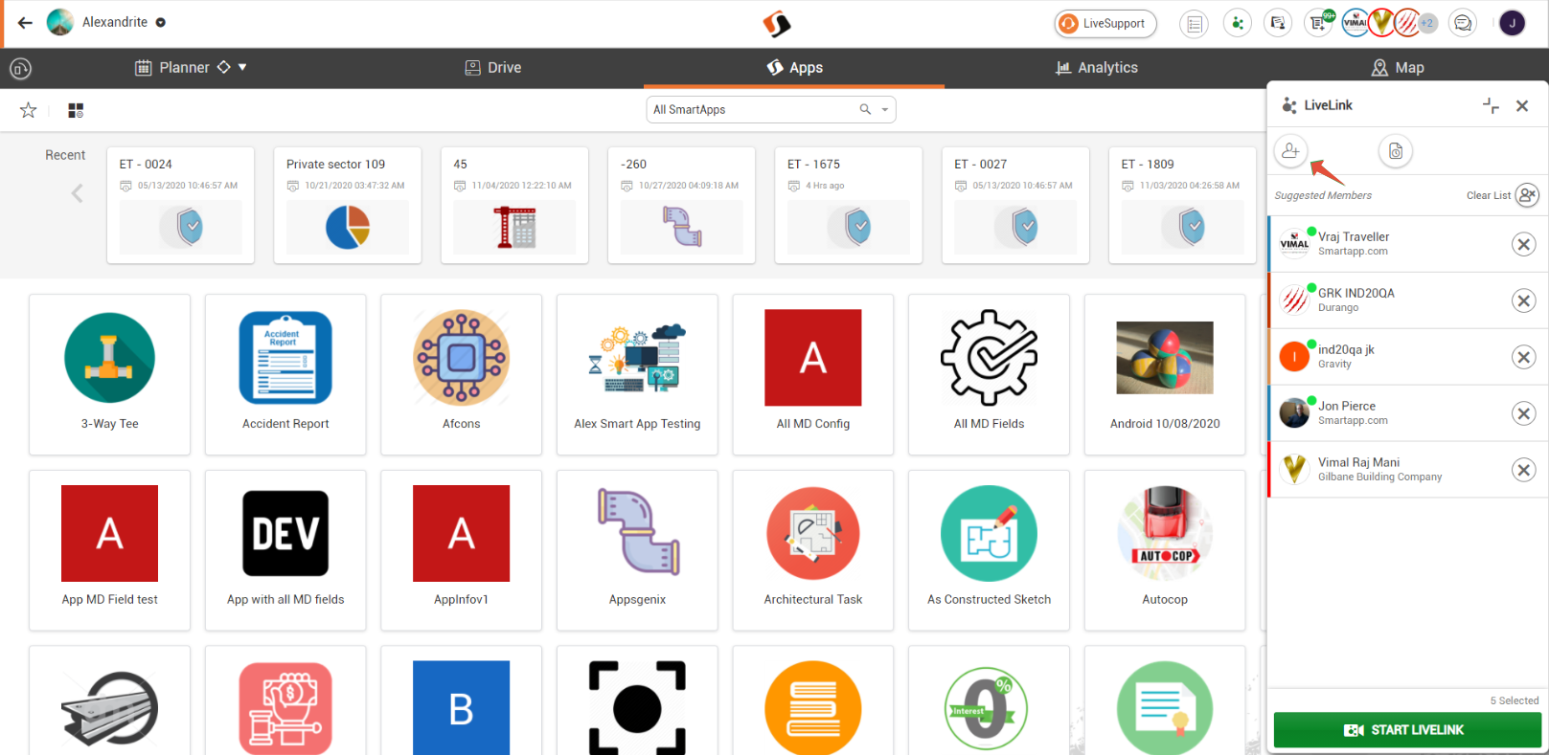Viewport: 1549px width, 755px height.
Task: Open the As Constructed Sketch app
Action: 989,550
